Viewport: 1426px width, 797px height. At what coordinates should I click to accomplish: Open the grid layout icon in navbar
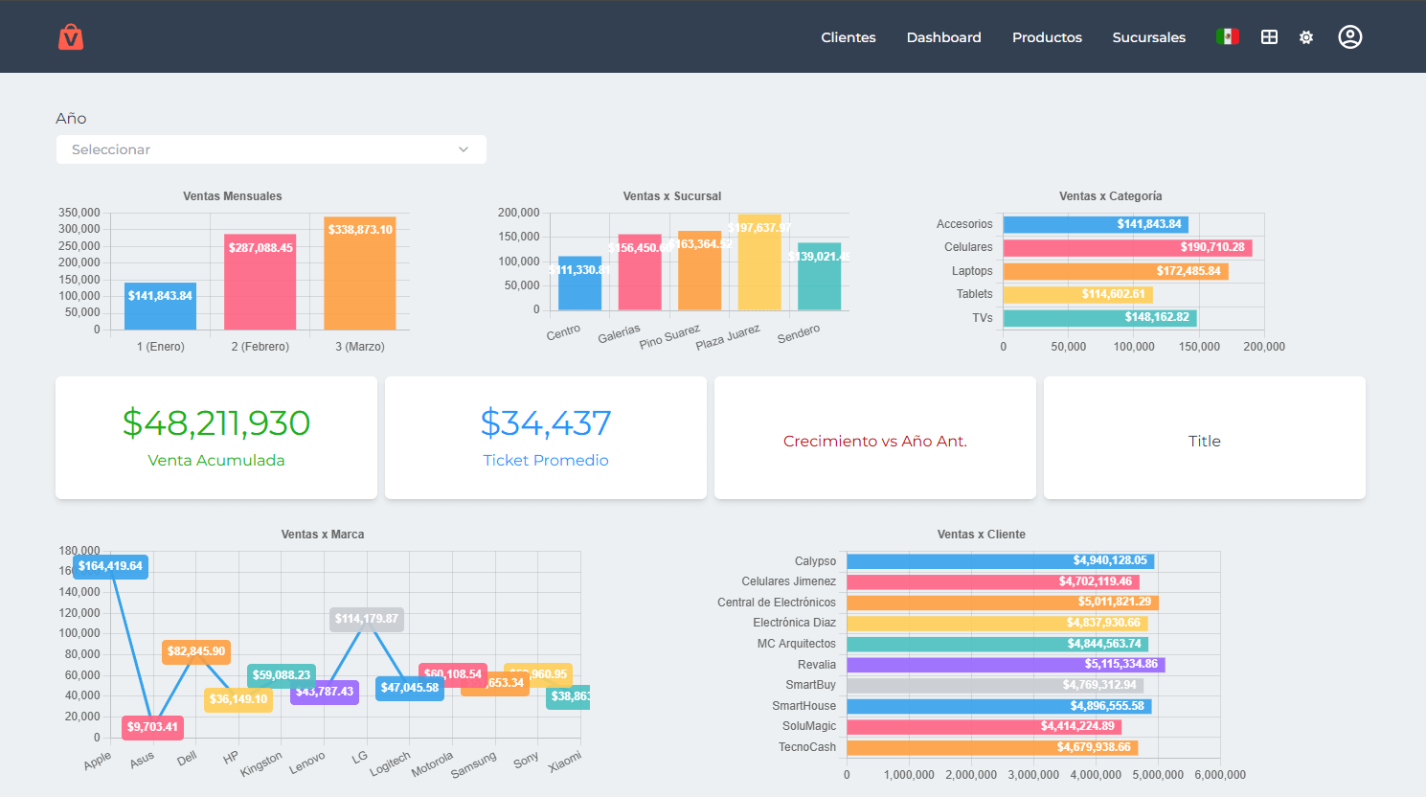(1269, 37)
